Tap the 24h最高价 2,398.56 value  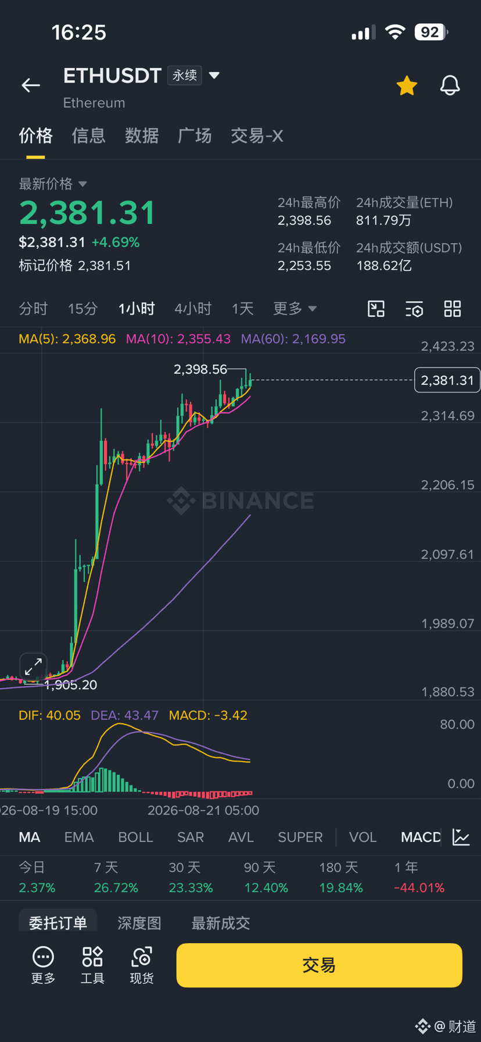pos(304,220)
